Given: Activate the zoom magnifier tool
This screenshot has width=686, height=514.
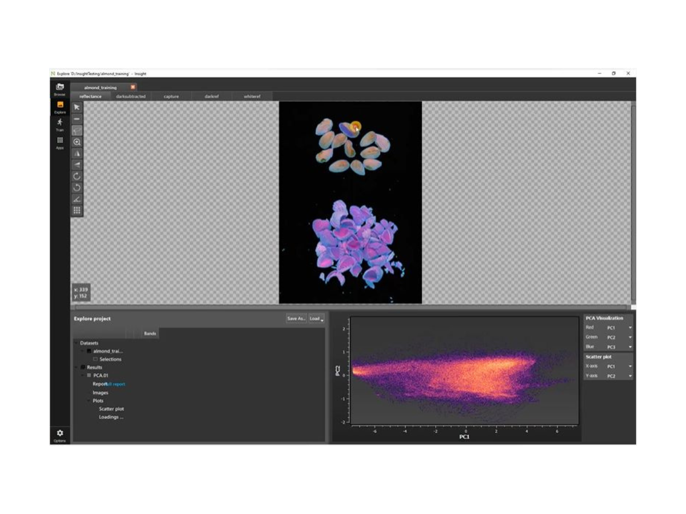Looking at the screenshot, I should point(76,142).
